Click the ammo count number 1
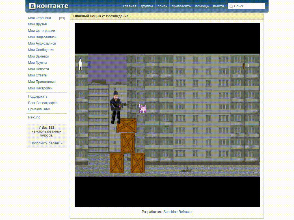 pyautogui.click(x=248, y=65)
